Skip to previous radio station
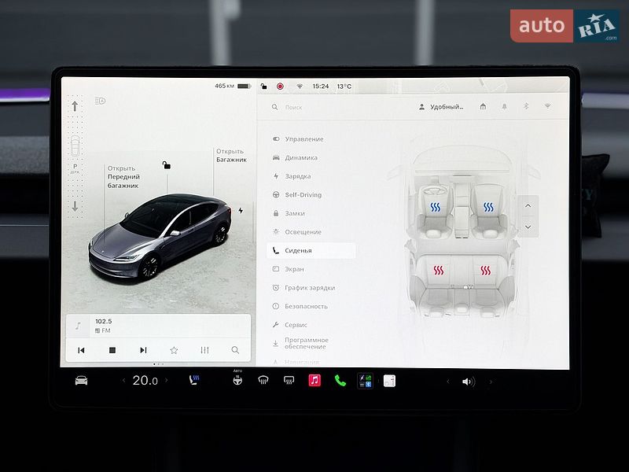629x472 pixels. [x=81, y=350]
